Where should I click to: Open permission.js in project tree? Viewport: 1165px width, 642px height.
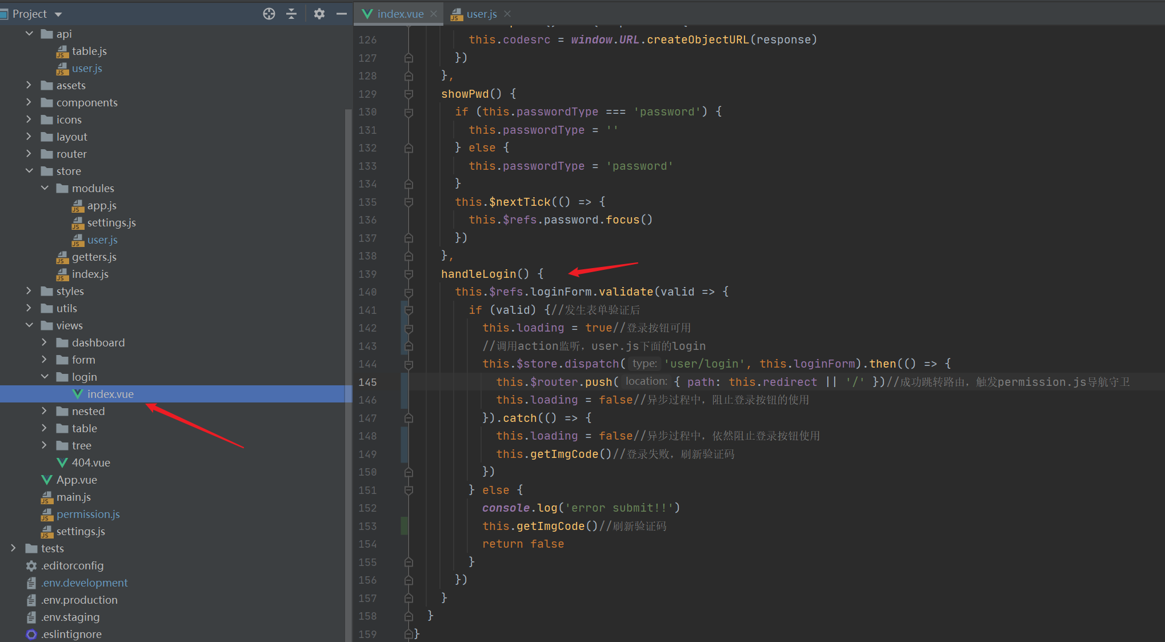click(88, 514)
